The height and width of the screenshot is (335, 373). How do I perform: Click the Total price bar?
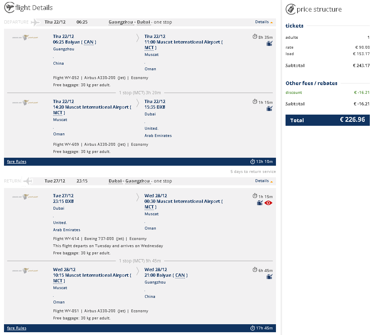pos(327,120)
